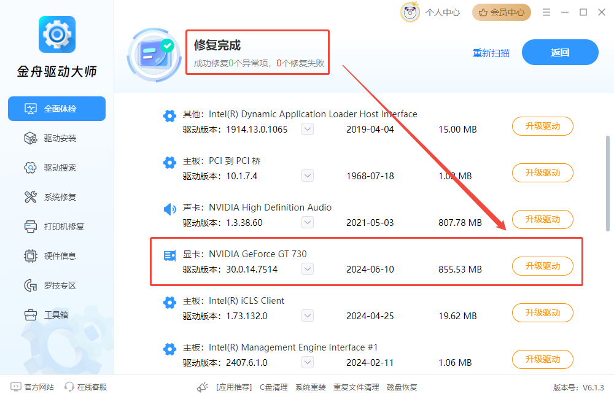Click the date 2024-06-10
The height and width of the screenshot is (399, 614).
(x=370, y=269)
